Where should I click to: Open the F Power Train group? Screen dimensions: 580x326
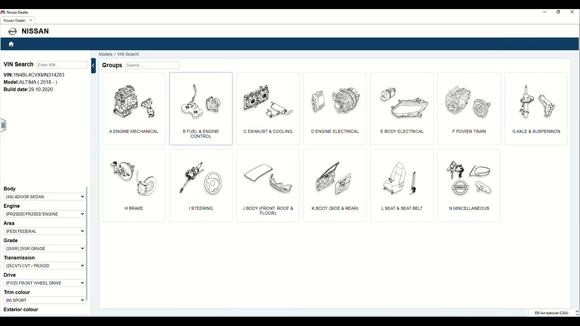(469, 109)
